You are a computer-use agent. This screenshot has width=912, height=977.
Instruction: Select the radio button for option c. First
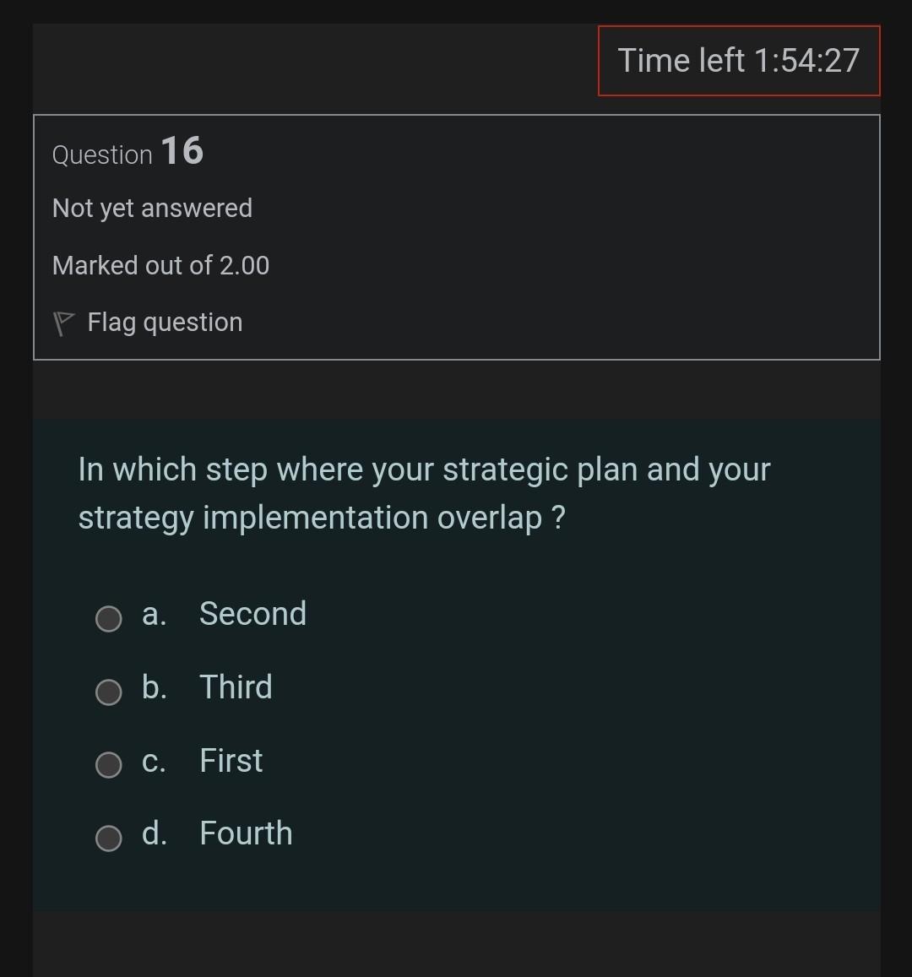108,766
